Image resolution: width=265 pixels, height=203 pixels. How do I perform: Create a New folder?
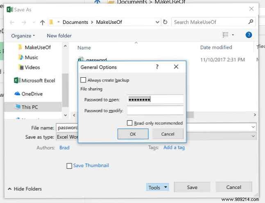coord(59,36)
